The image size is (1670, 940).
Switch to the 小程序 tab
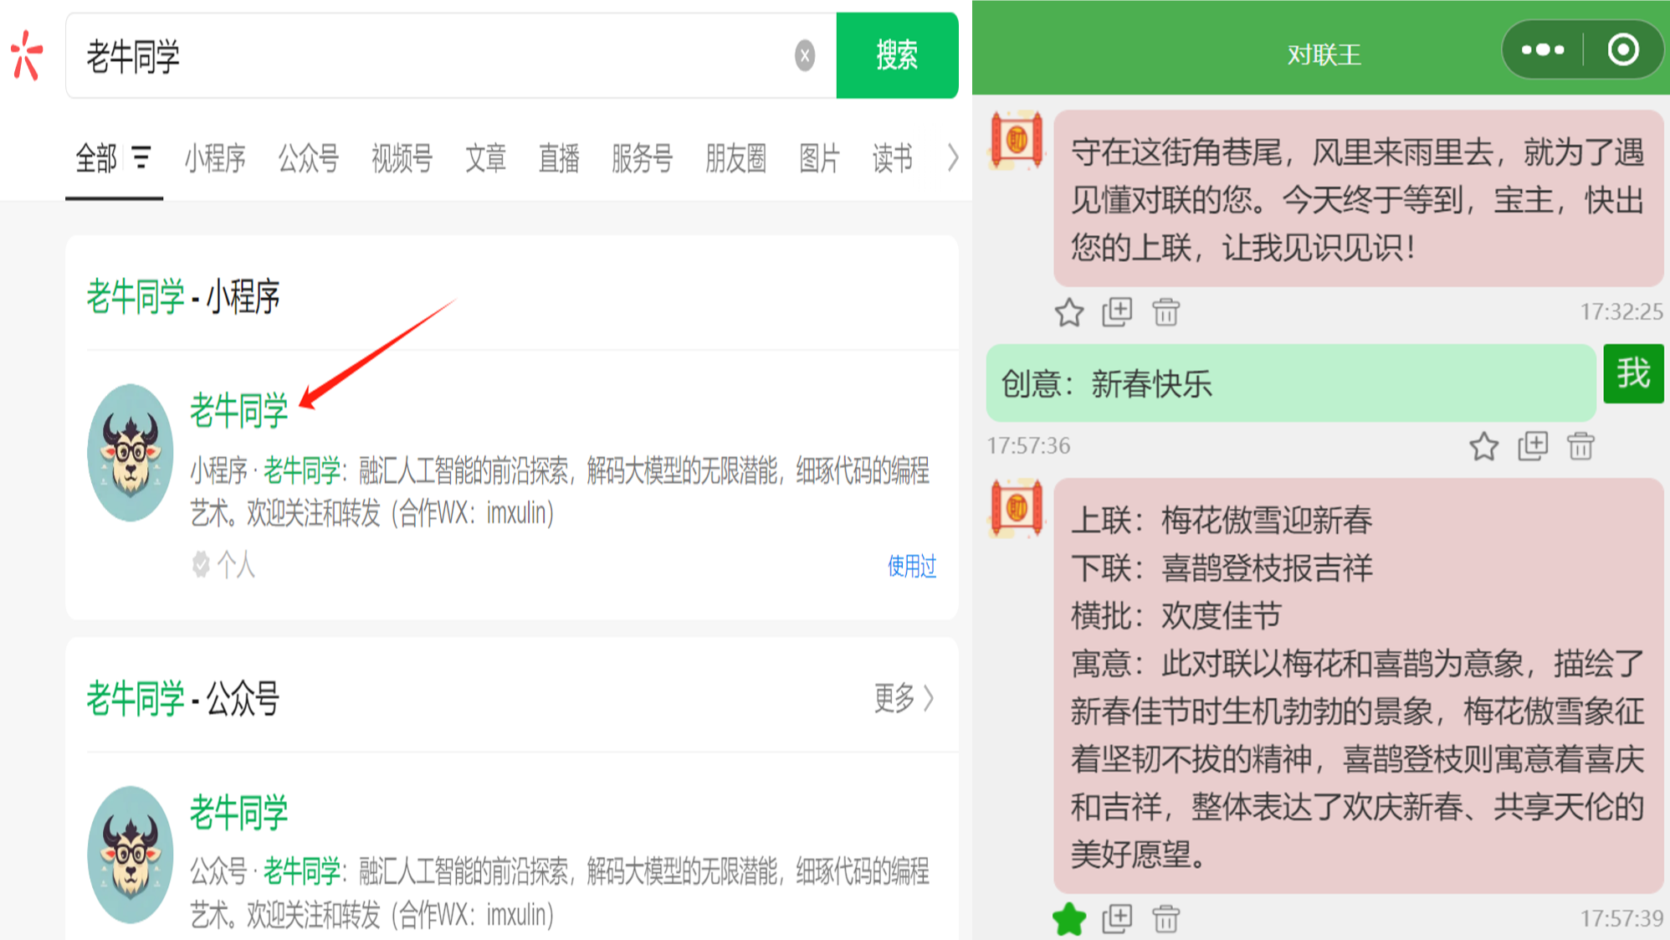pos(215,157)
